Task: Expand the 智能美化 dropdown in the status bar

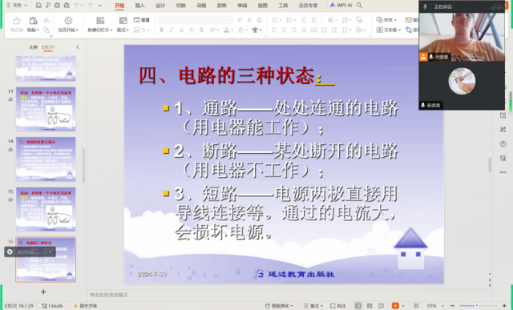Action: click(x=279, y=305)
